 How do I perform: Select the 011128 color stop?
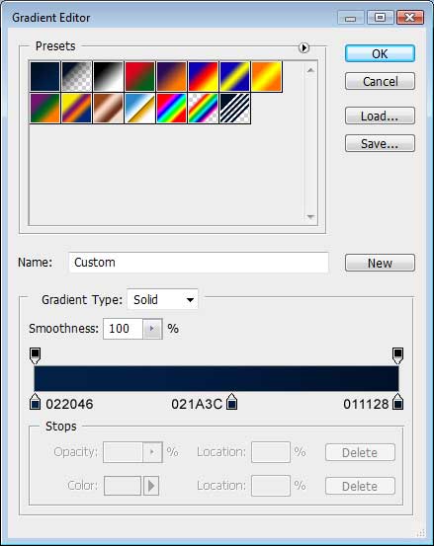397,402
